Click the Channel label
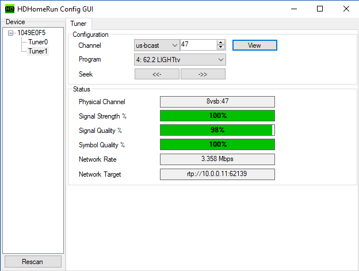The height and width of the screenshot is (271, 359). click(x=90, y=45)
